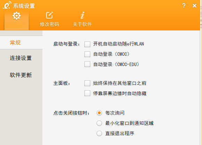Open the 连接设置 sidebar section
Screen dimensions: 202x145
coord(21,58)
